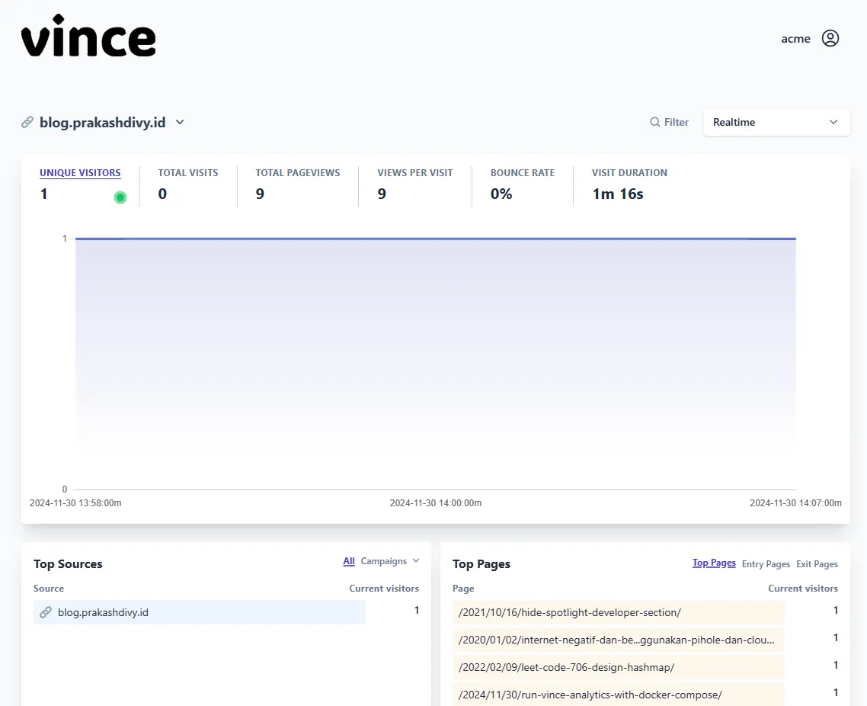The image size is (867, 706).
Task: Click link icon in Top Sources row
Action: pos(46,612)
